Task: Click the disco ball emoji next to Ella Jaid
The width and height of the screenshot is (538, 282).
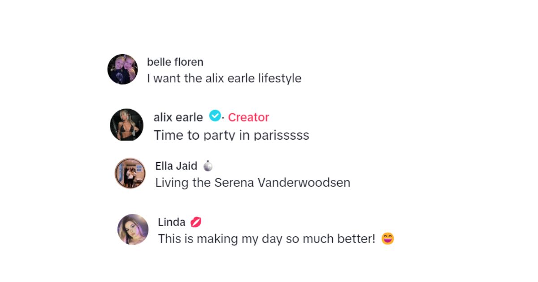Action: [x=208, y=166]
